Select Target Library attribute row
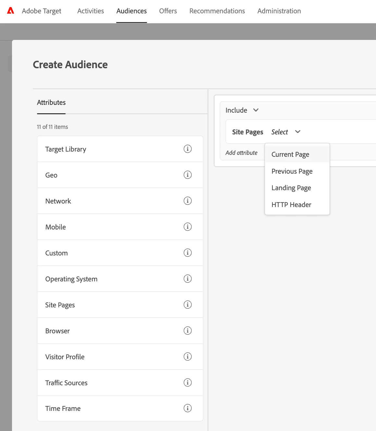Screen dimensions: 376x431 (x=120, y=149)
